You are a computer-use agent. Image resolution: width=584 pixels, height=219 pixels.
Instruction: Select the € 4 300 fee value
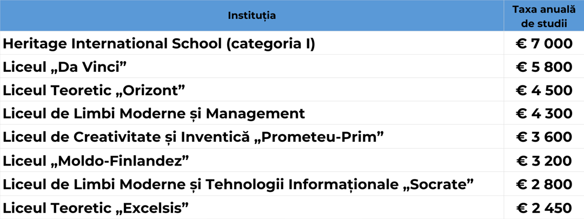[x=543, y=114]
